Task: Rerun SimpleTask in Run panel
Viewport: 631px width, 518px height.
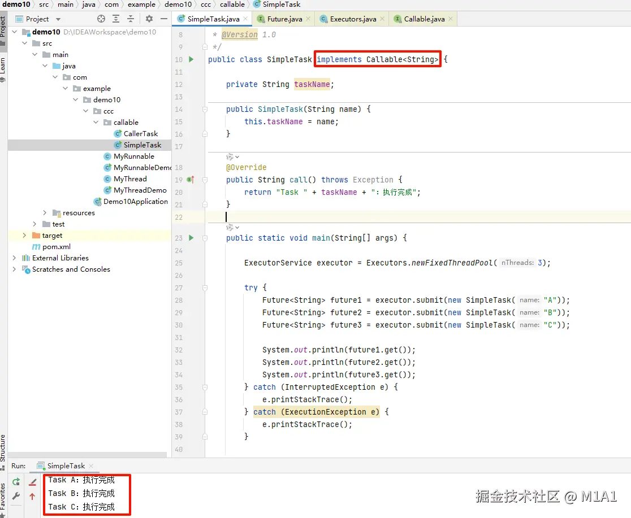Action: point(16,482)
